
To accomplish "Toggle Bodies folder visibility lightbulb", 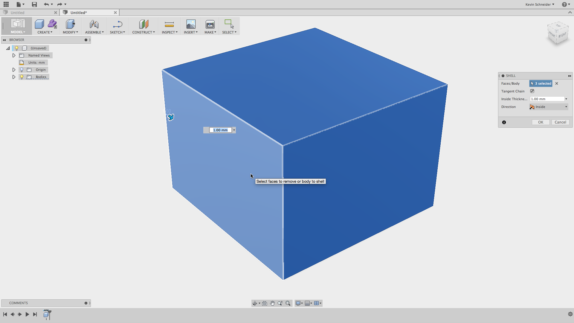I will (x=22, y=77).
